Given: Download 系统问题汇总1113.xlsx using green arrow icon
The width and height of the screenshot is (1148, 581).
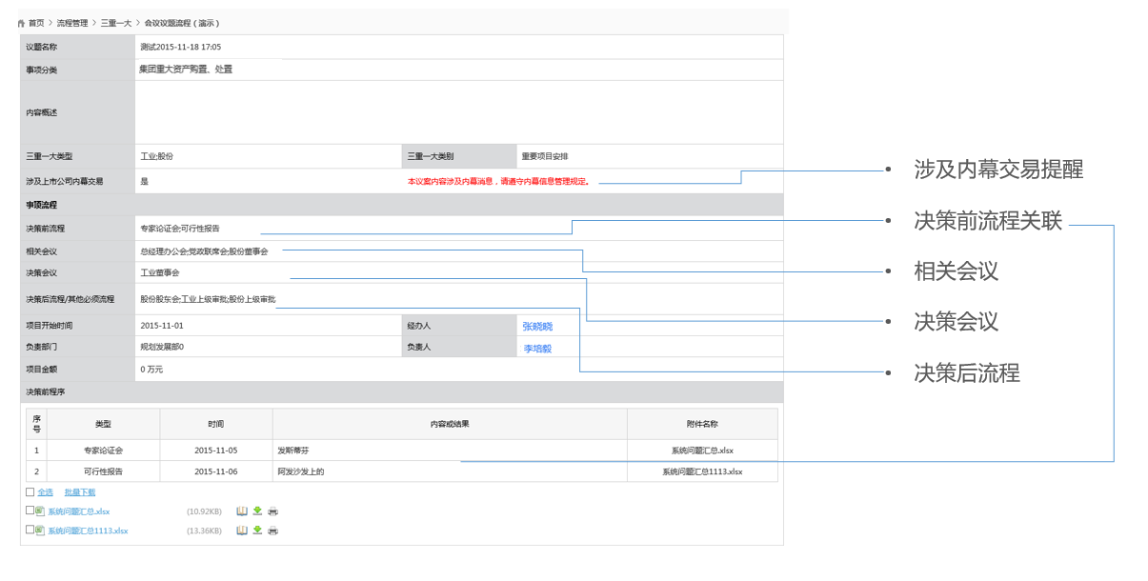Looking at the screenshot, I should tap(257, 531).
